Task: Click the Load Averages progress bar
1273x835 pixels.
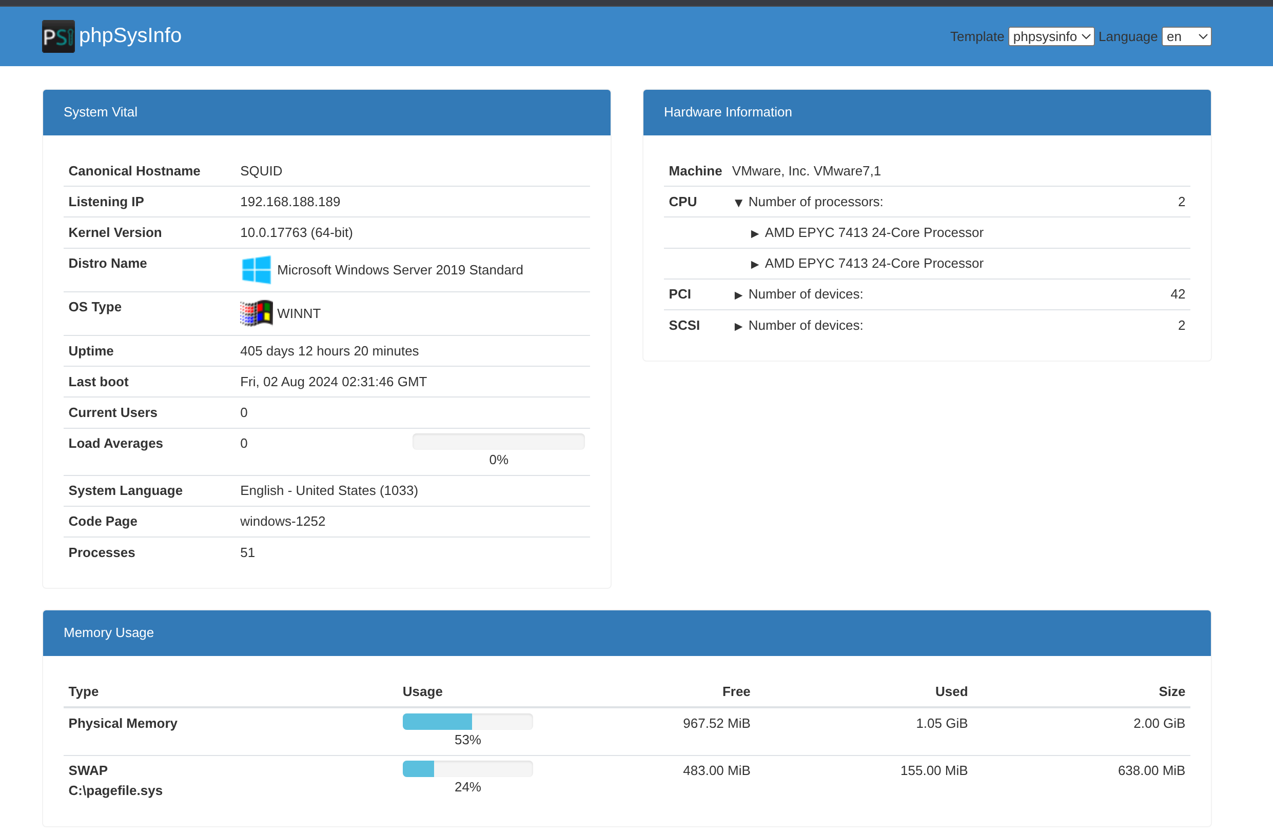Action: click(x=498, y=442)
